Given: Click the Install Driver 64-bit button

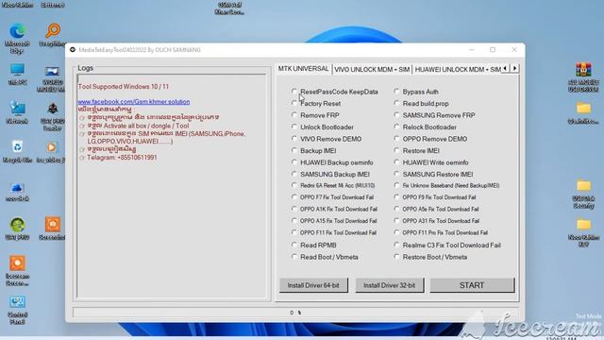Looking at the screenshot, I should click(x=313, y=285).
